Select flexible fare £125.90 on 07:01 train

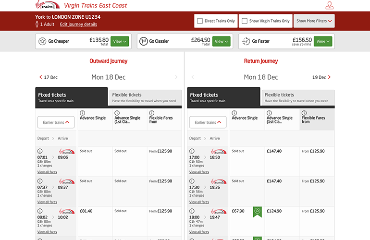coord(160,151)
